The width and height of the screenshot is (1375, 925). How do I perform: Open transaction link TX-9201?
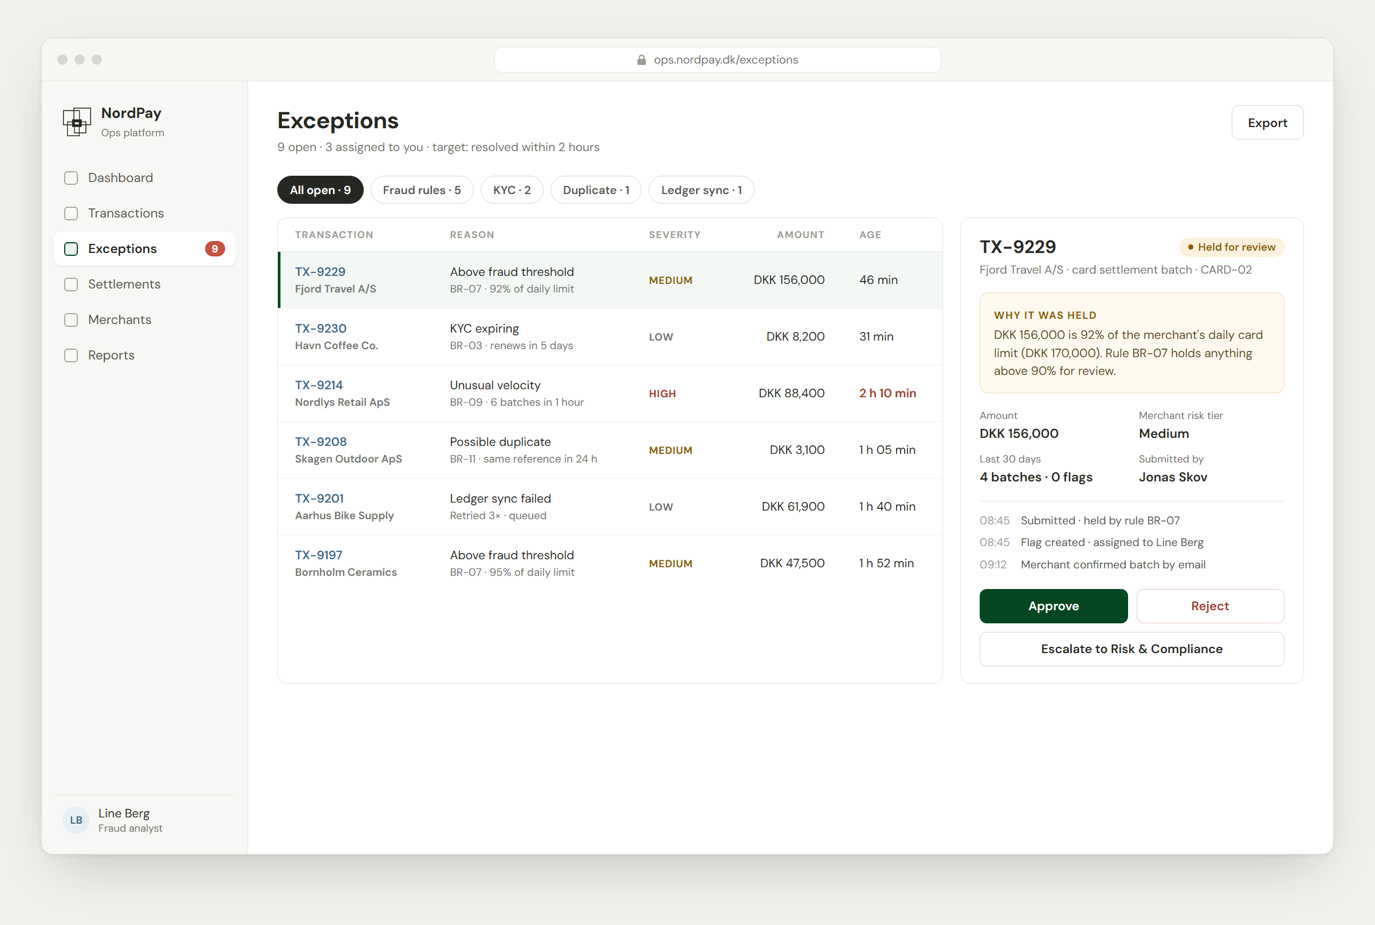[319, 498]
